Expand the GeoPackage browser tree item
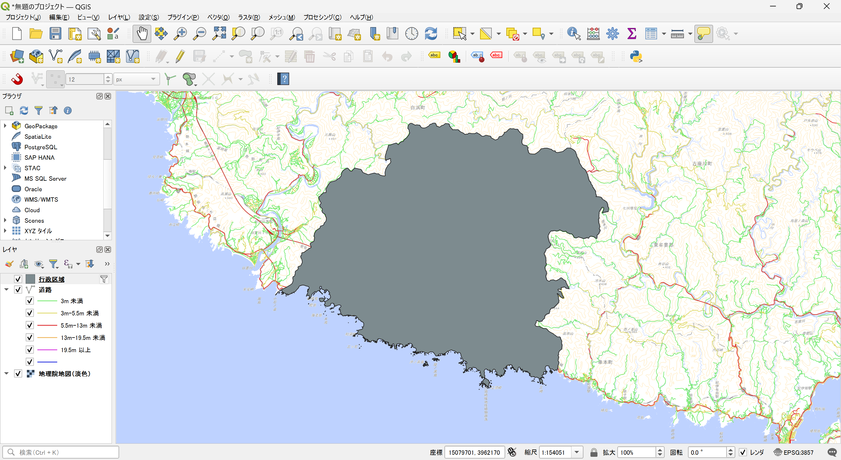The image size is (841, 460). point(5,126)
